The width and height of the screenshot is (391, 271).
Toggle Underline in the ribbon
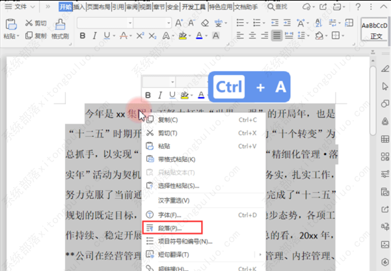click(x=107, y=36)
